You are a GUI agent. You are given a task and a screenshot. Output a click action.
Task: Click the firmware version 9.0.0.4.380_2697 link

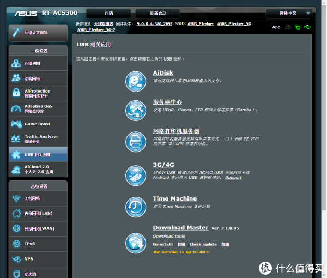tap(155, 24)
